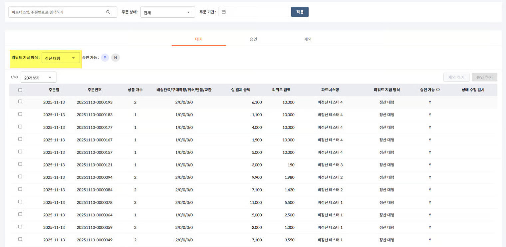Click the info icon next to 승인 가능 header
506x247 pixels.
438,90
